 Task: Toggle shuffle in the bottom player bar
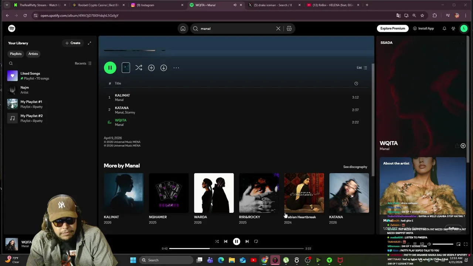point(217,242)
